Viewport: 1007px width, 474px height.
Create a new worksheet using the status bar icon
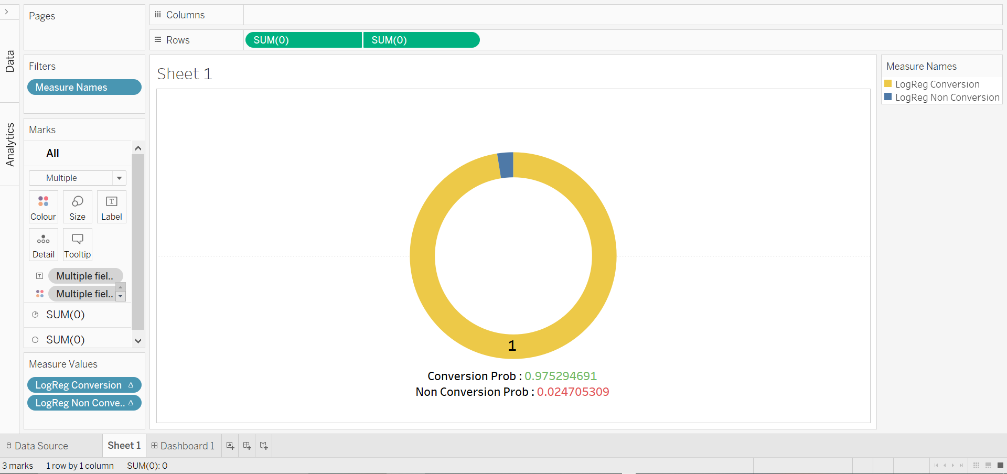point(230,445)
